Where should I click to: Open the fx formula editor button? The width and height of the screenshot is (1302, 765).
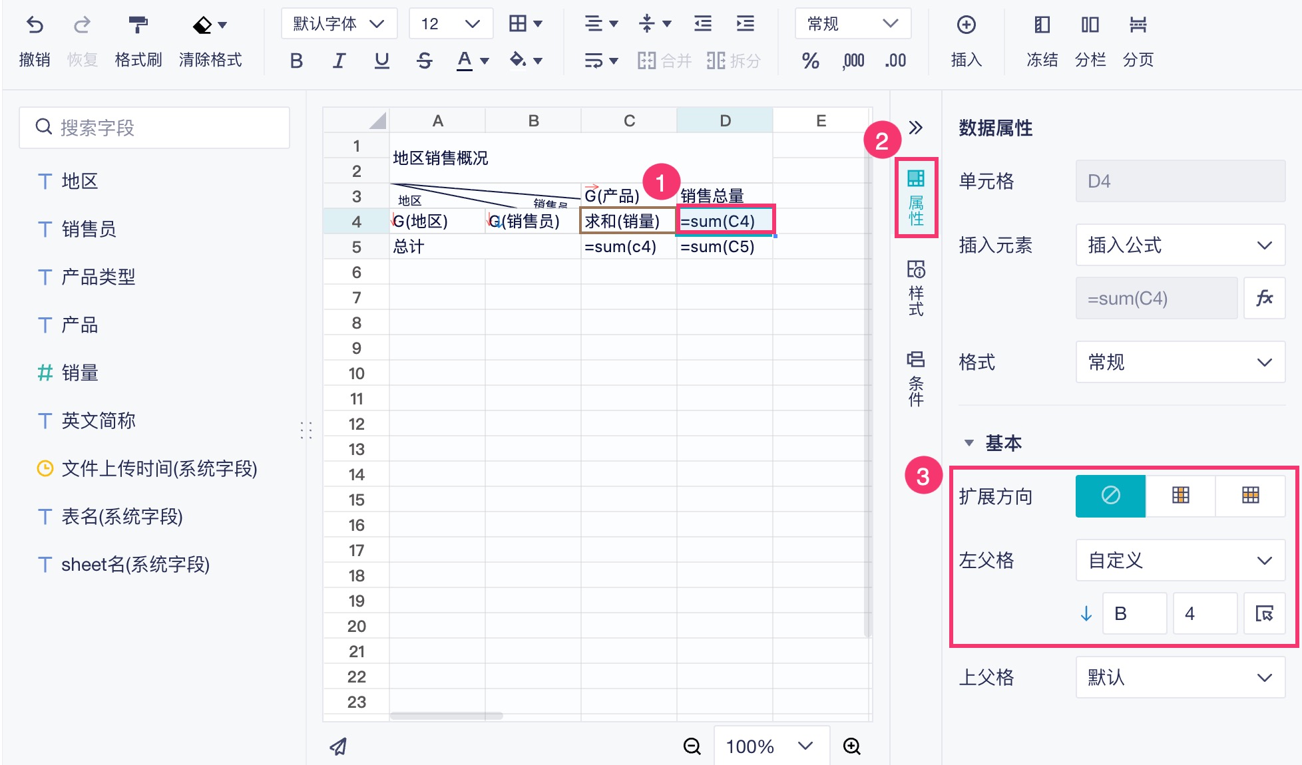[1263, 298]
